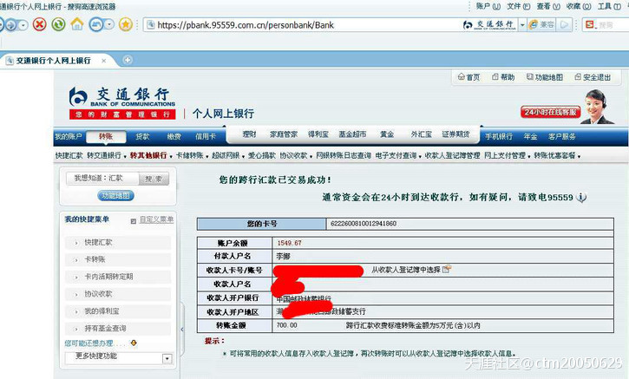
Task: Click the 自定义菜单 link
Action: (x=156, y=219)
